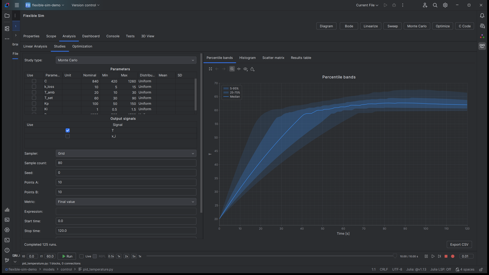Click the Linearize button

pos(371,26)
